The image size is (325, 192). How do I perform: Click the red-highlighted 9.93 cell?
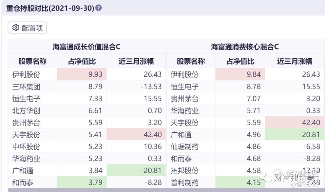coord(82,74)
